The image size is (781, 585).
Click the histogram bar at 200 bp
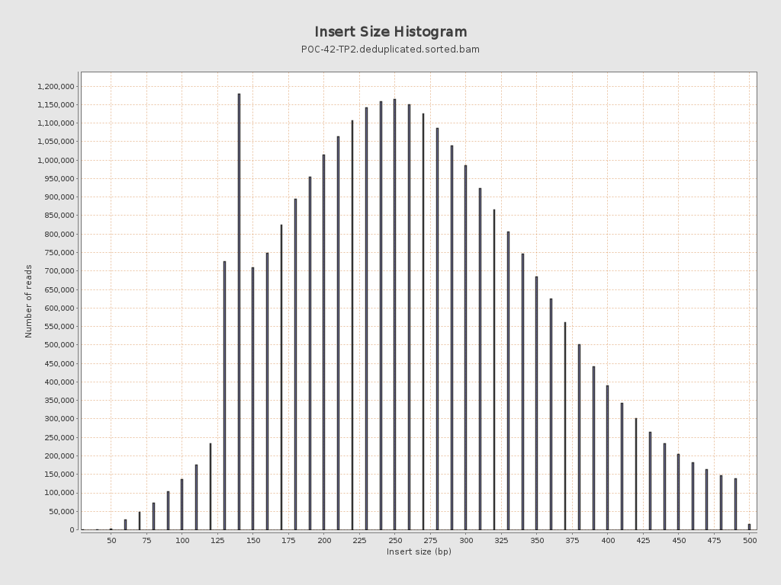323,342
